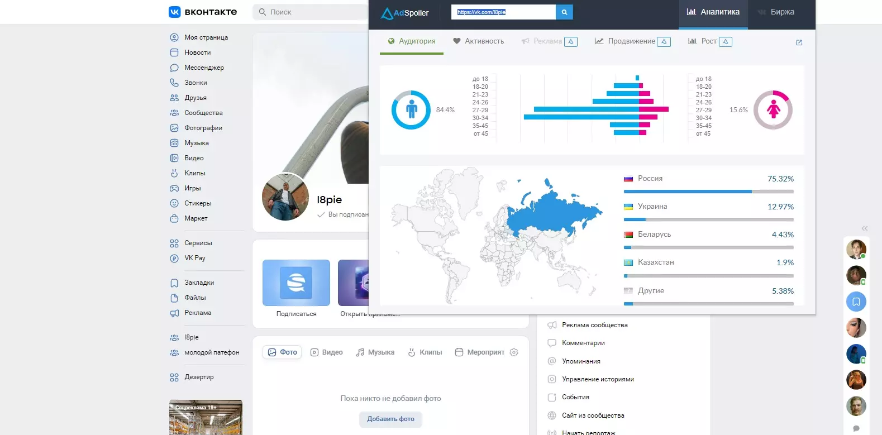Open Игры section

pos(193,188)
